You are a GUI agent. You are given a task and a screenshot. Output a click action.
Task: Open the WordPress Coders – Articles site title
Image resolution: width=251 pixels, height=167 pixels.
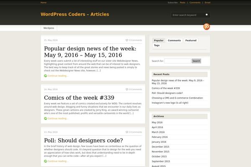pos(75,14)
